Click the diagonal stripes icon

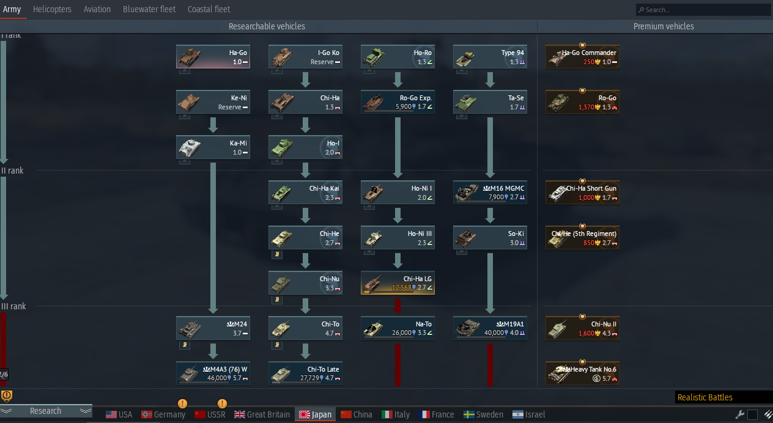point(768,414)
